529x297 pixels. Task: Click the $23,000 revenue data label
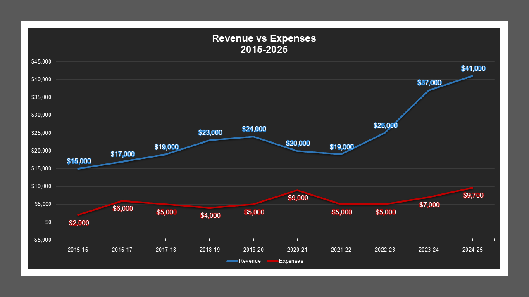[x=210, y=133]
